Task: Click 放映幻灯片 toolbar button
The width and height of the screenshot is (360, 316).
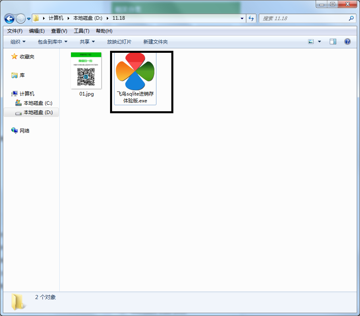Action: (x=119, y=42)
